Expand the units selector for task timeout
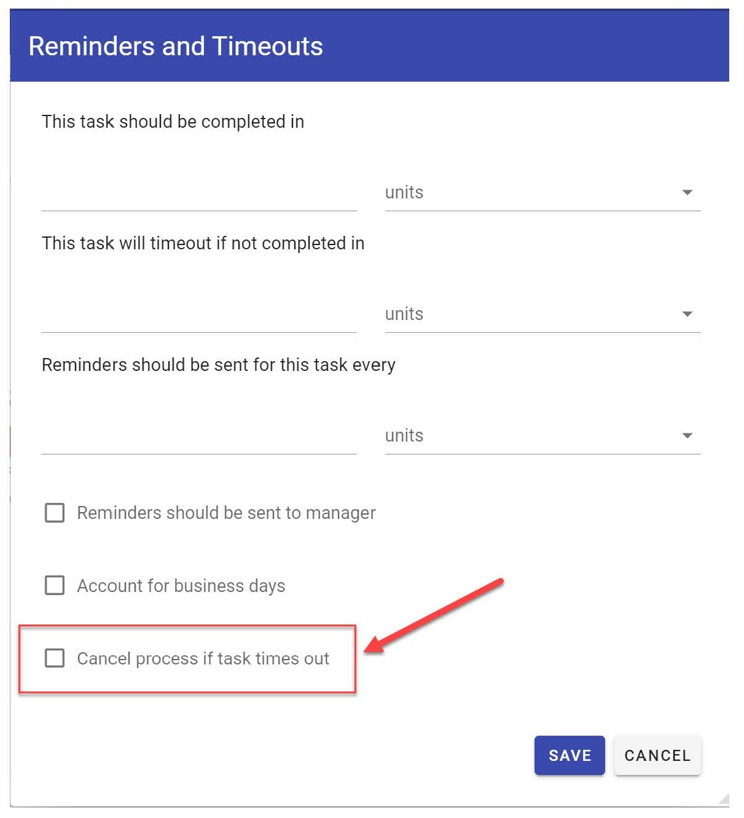Viewport: 744px width, 818px height. 528,314
